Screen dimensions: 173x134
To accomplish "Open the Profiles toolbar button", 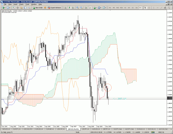I will tap(8, 8).
